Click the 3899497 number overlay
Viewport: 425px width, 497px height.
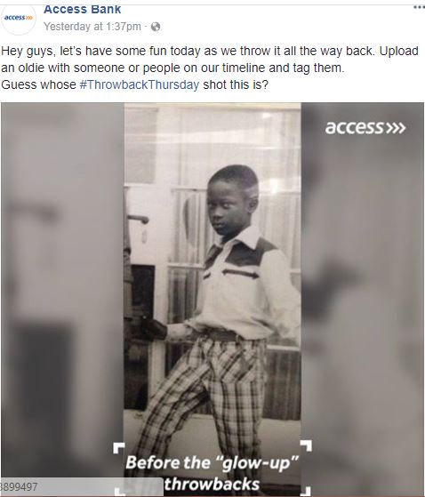[19, 486]
